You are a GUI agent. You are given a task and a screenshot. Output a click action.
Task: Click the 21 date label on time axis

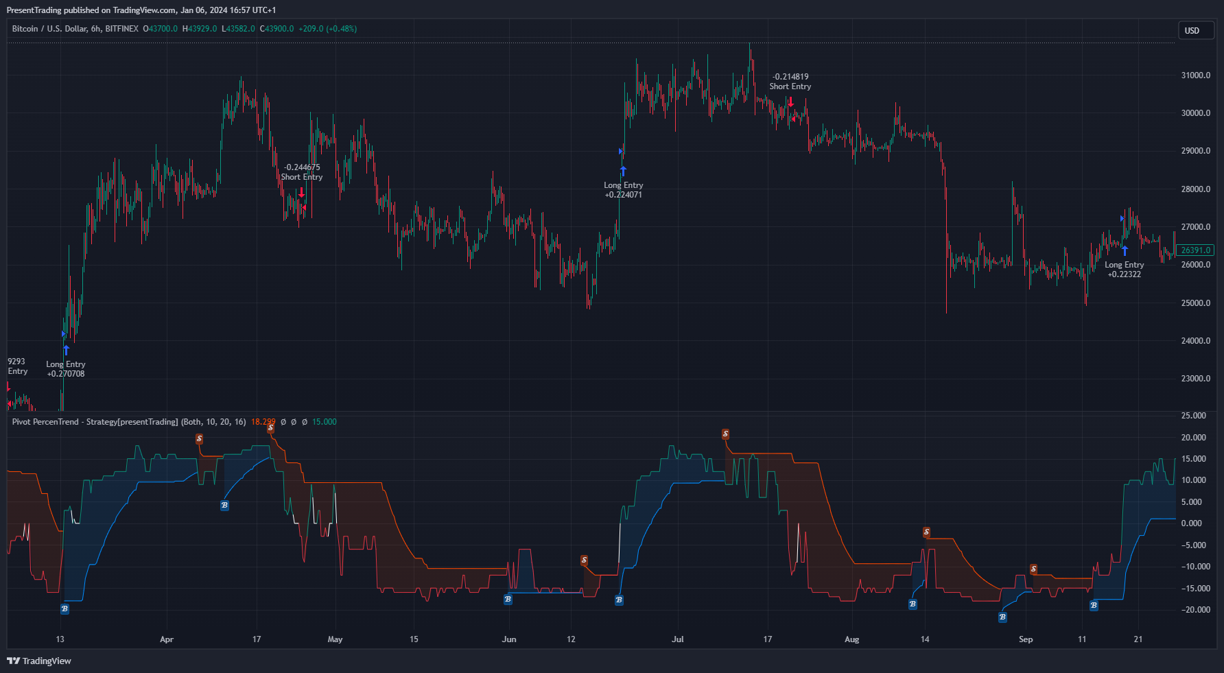[1138, 639]
